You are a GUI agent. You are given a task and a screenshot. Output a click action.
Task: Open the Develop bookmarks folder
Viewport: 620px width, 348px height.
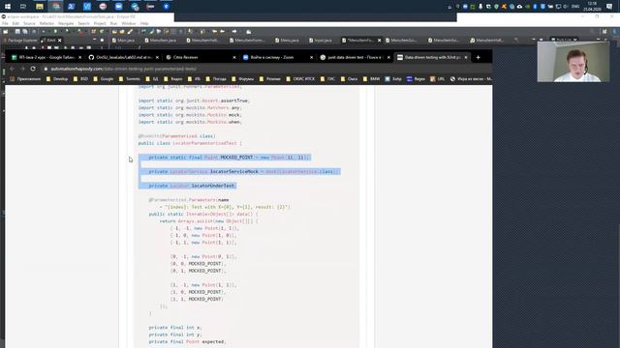coord(57,79)
